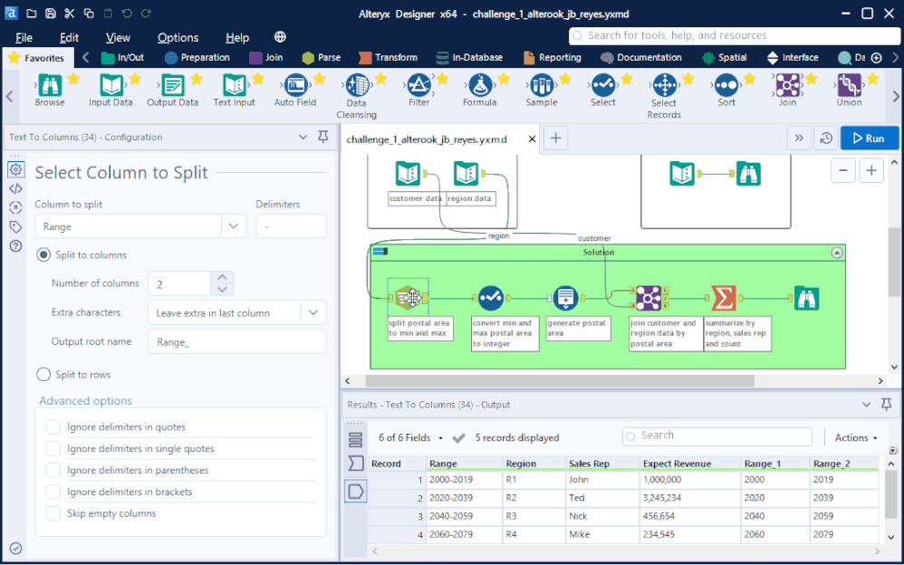Enable Skip empty columns checkbox
Image resolution: width=904 pixels, height=565 pixels.
[53, 513]
